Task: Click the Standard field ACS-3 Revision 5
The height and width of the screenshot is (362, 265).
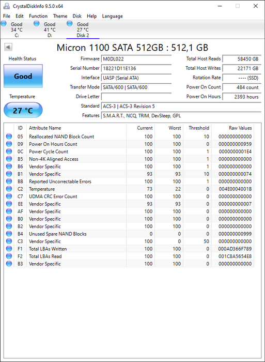Action: [181, 106]
